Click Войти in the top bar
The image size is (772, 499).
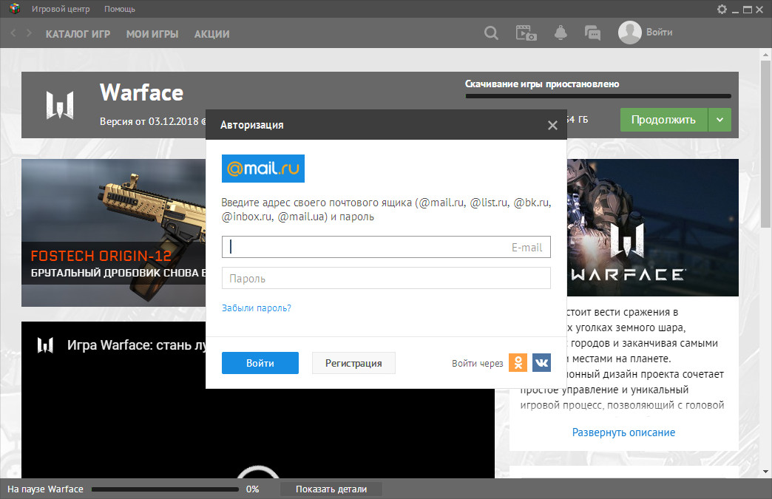(x=660, y=32)
